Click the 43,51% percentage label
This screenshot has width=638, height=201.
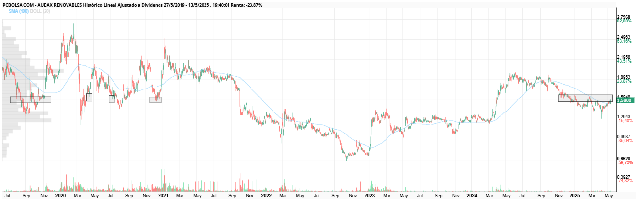point(624,61)
